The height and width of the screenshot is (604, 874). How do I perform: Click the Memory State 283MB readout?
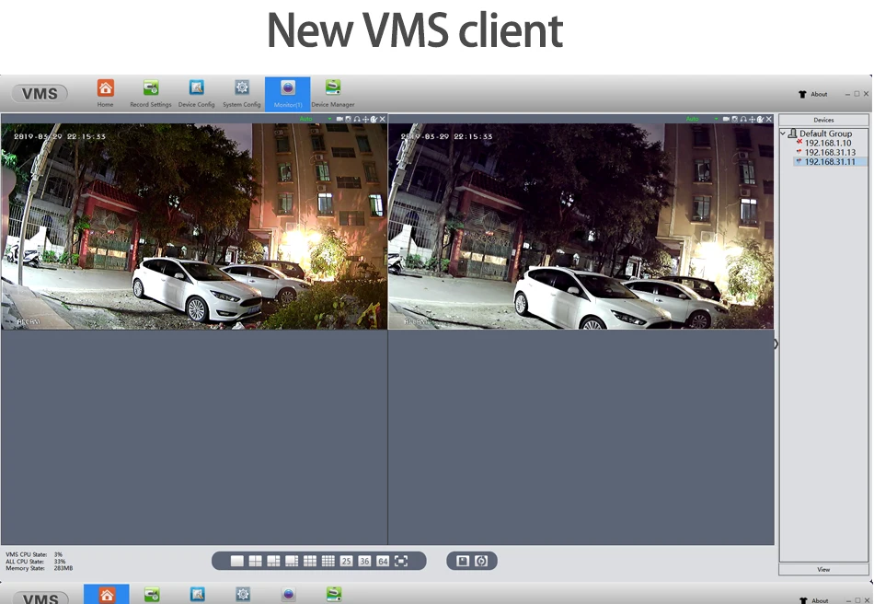point(39,568)
